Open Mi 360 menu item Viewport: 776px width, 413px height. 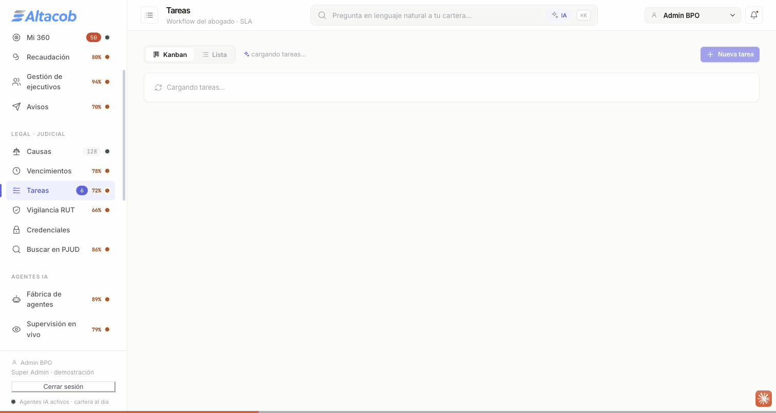click(x=61, y=37)
